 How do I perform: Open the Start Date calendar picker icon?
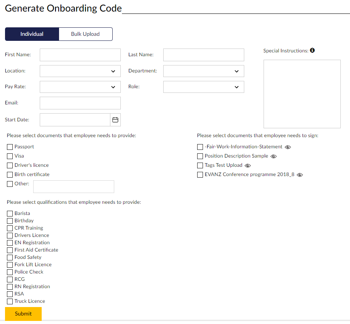[x=115, y=120]
